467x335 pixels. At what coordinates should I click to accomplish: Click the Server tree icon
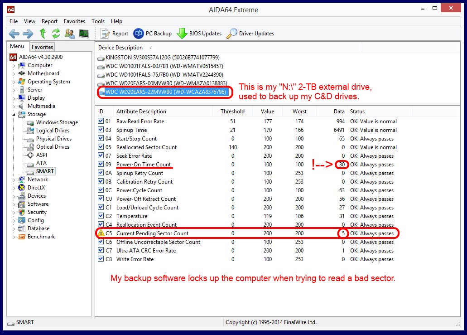click(x=22, y=90)
